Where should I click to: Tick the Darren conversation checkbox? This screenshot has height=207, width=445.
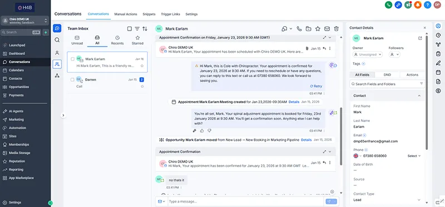tap(73, 80)
